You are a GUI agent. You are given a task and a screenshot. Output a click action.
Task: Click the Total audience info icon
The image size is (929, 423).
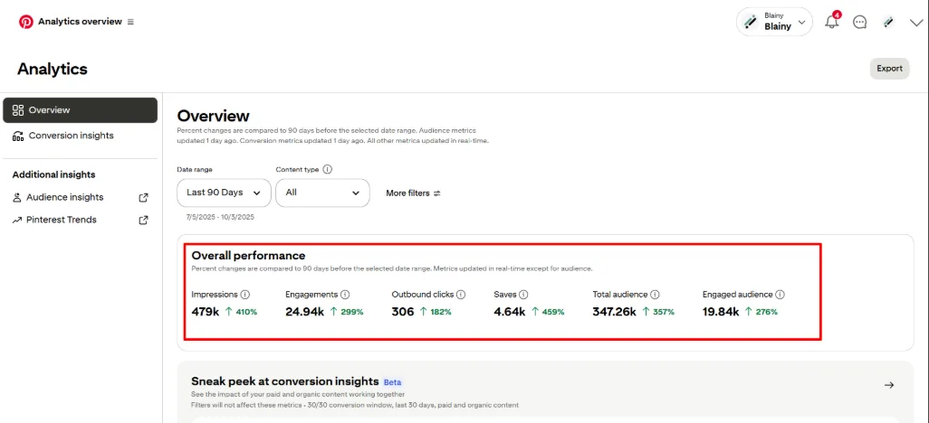pyautogui.click(x=655, y=294)
